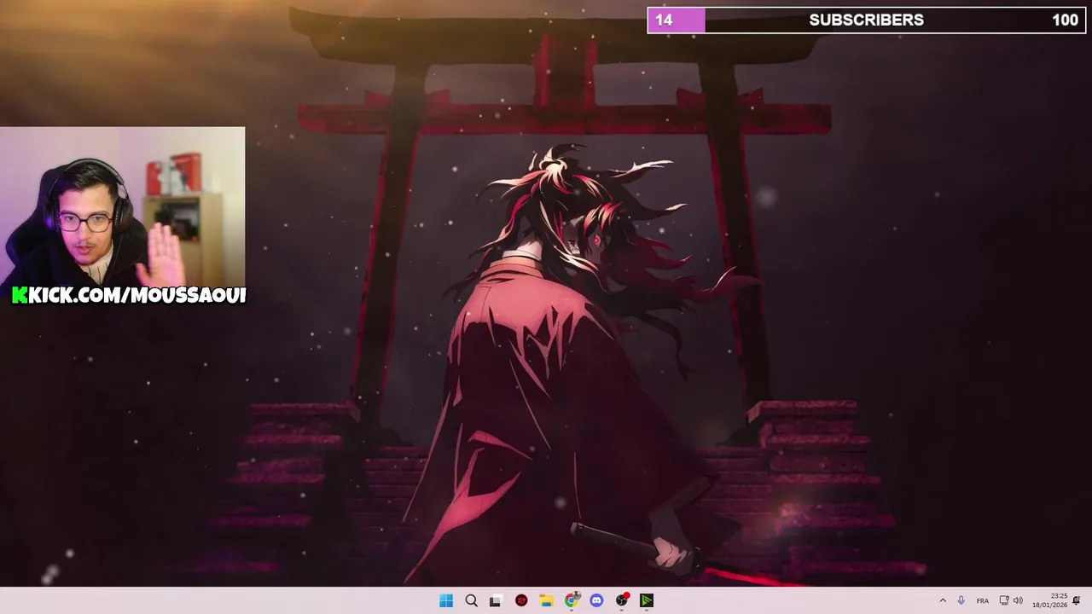Viewport: 1092px width, 614px height.
Task: Expand hidden system tray icons chevron
Action: 943,600
